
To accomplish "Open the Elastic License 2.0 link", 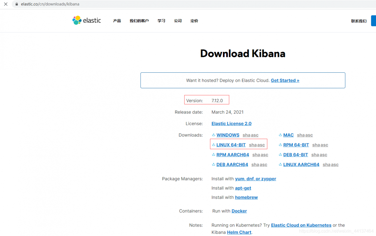I will click(x=231, y=123).
